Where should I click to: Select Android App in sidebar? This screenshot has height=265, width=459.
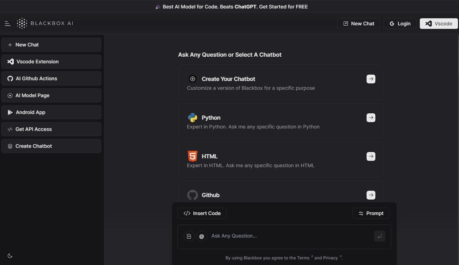[51, 112]
